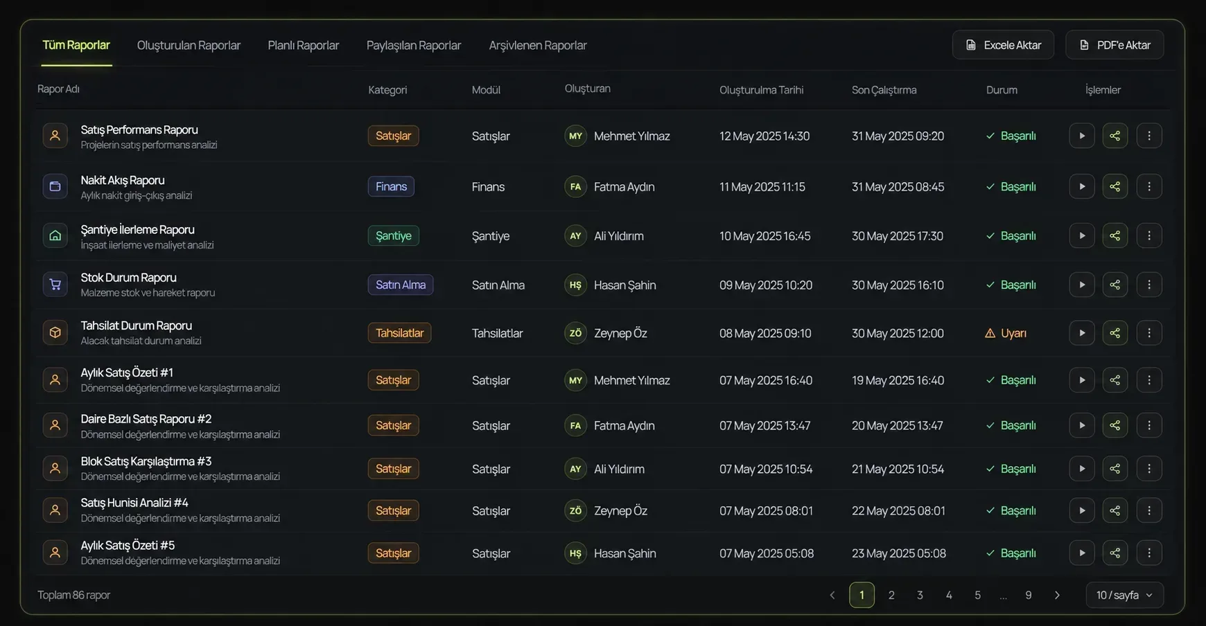Click the box icon of Tahsilat Durum Raporu
1206x626 pixels.
[x=55, y=333]
